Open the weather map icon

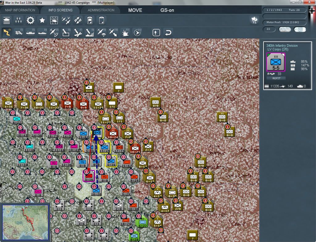click(x=54, y=20)
